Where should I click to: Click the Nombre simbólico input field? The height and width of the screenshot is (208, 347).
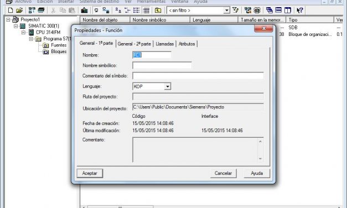coord(162,65)
